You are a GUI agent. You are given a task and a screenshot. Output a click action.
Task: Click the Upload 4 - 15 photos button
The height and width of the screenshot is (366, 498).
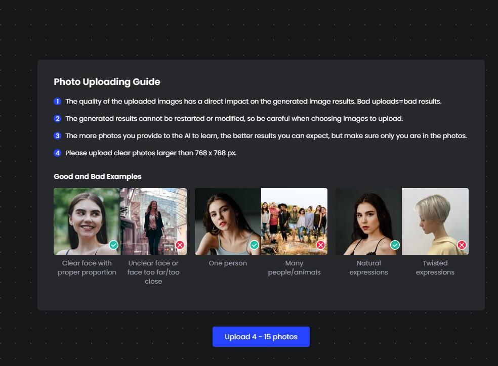click(261, 337)
